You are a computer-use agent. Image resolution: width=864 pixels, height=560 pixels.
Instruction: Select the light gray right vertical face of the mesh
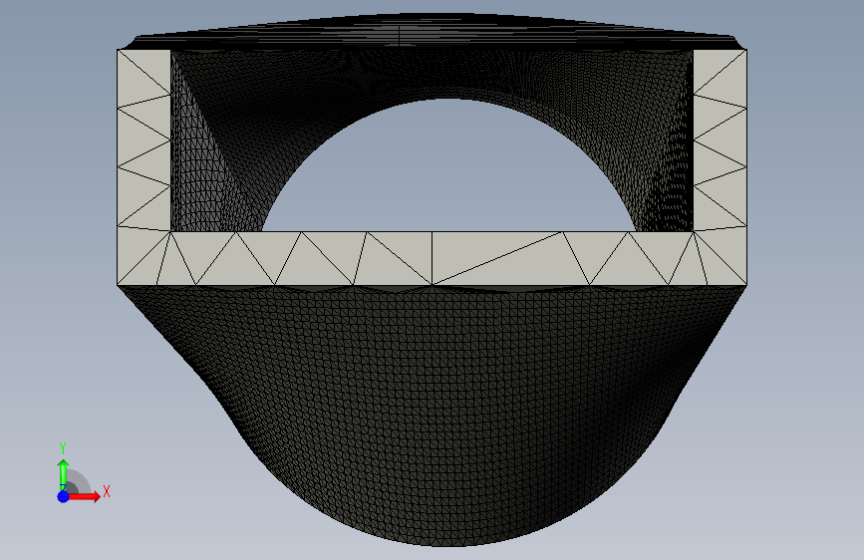[720, 140]
